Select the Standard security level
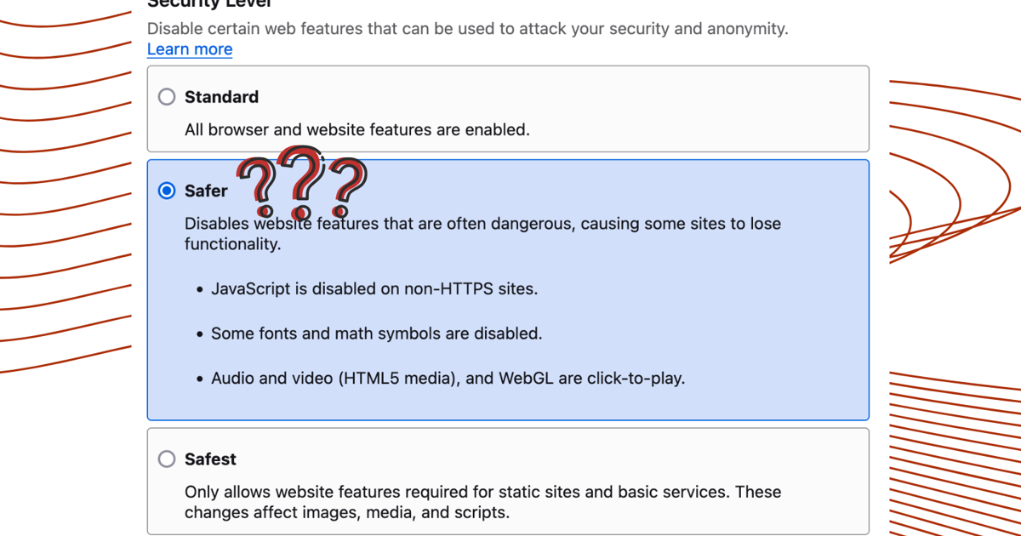 click(x=167, y=96)
